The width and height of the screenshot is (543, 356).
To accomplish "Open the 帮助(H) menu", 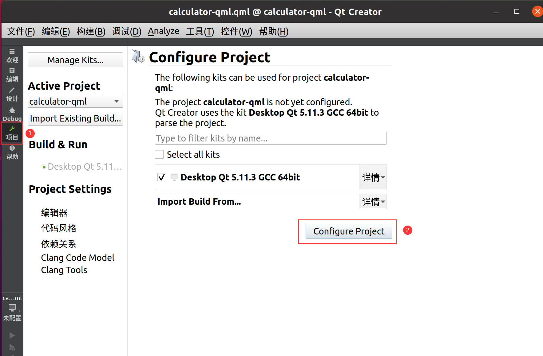I will coord(274,31).
